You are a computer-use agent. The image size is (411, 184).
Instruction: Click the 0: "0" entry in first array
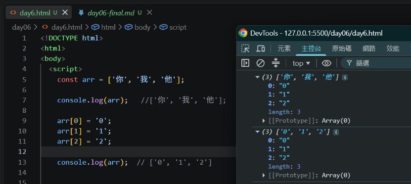[278, 86]
